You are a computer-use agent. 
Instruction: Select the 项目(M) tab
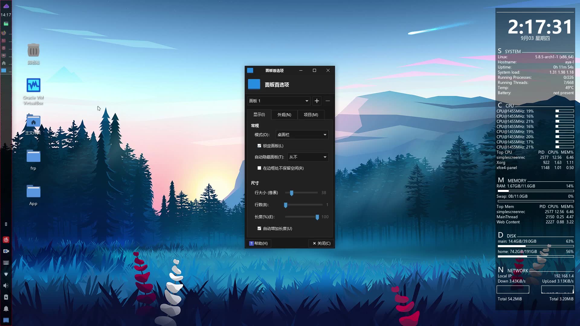pyautogui.click(x=311, y=115)
